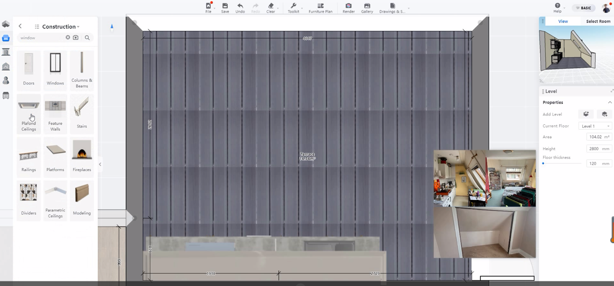The height and width of the screenshot is (286, 614).
Task: Open the Construction category dropdown
Action: pyautogui.click(x=59, y=26)
